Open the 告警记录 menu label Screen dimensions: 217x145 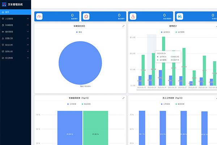click(9, 38)
